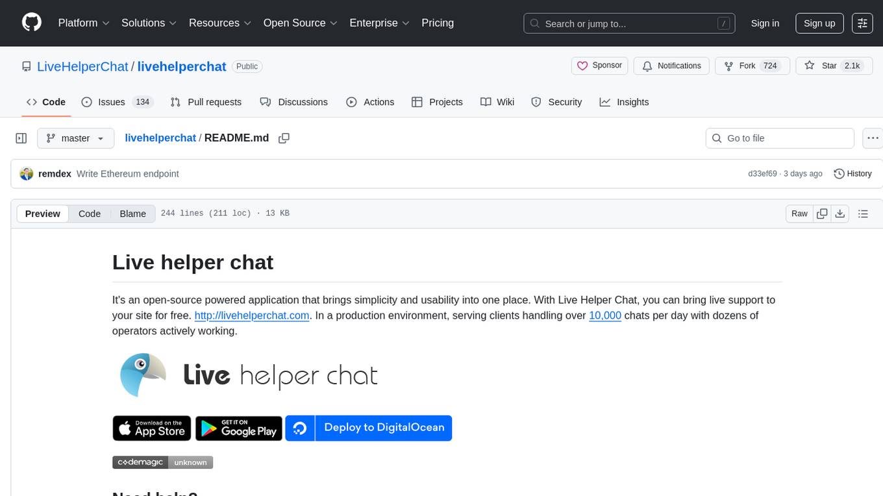This screenshot has width=883, height=496.
Task: Open the 724 fork count
Action: [770, 66]
